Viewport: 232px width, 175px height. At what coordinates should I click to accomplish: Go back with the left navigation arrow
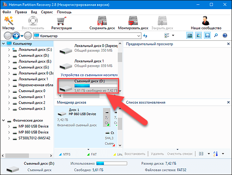click(8, 36)
